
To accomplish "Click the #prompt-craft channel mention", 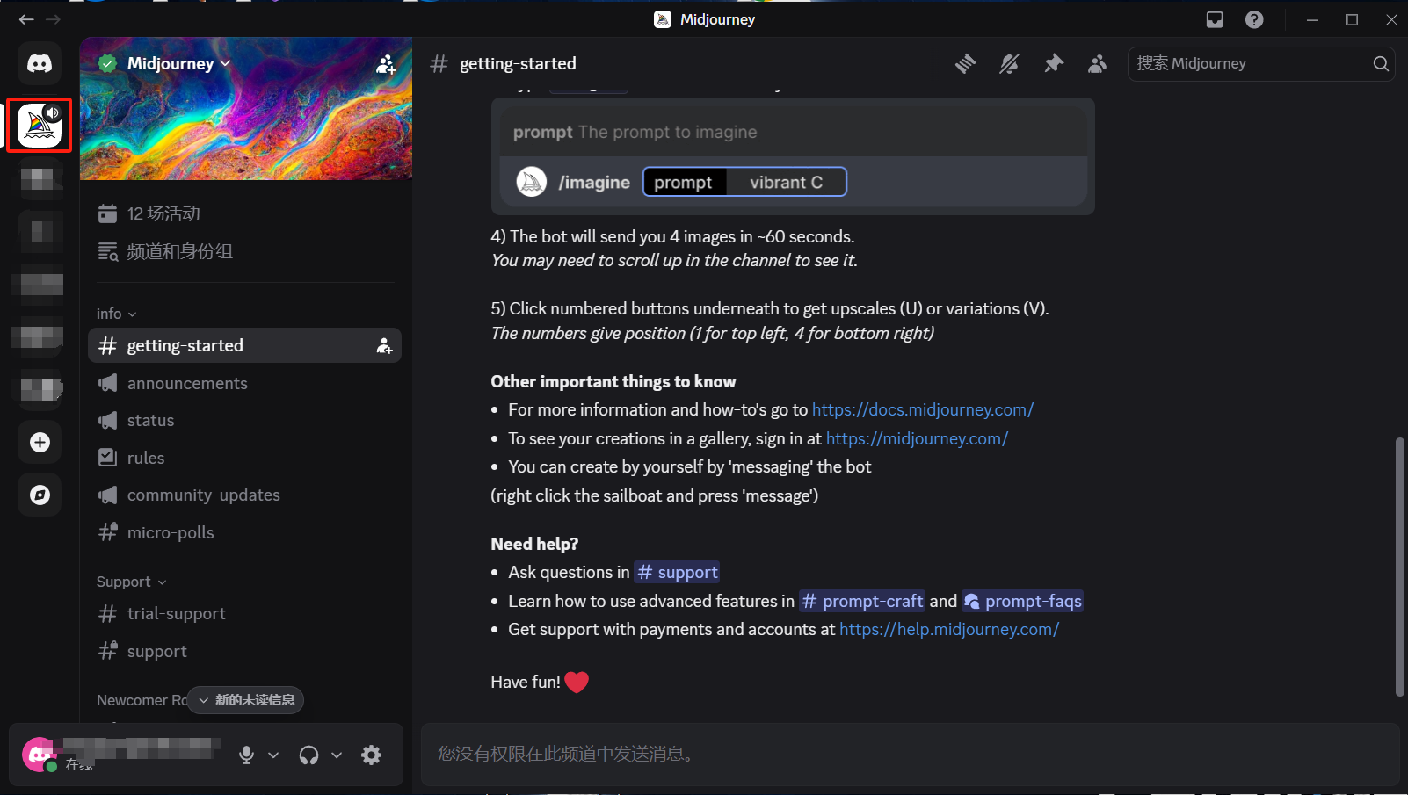I will [x=862, y=601].
